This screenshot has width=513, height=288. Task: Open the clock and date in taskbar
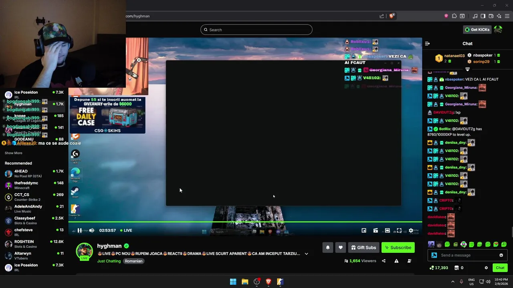[x=501, y=282]
